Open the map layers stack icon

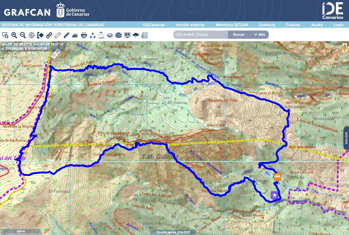(110, 35)
